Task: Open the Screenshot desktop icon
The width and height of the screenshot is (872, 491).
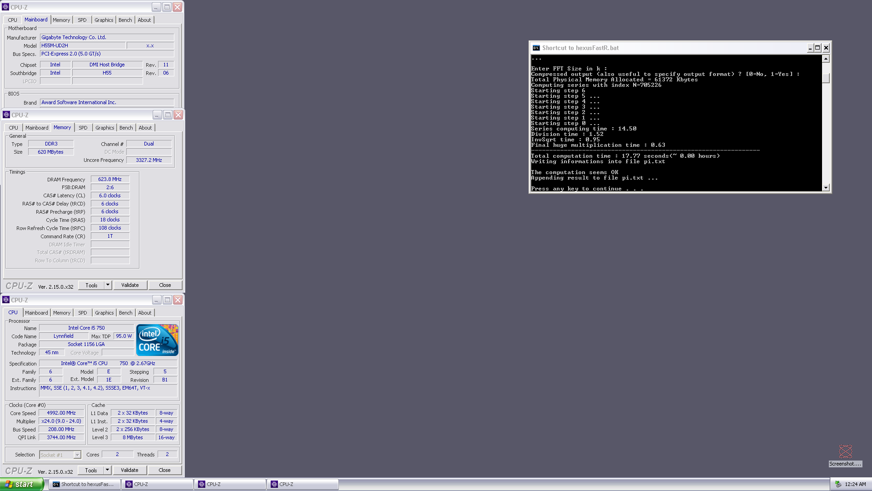Action: 845,456
